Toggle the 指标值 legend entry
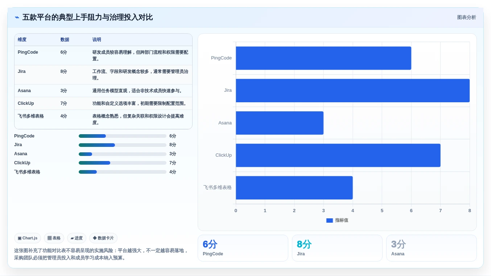491x276 pixels. click(337, 220)
